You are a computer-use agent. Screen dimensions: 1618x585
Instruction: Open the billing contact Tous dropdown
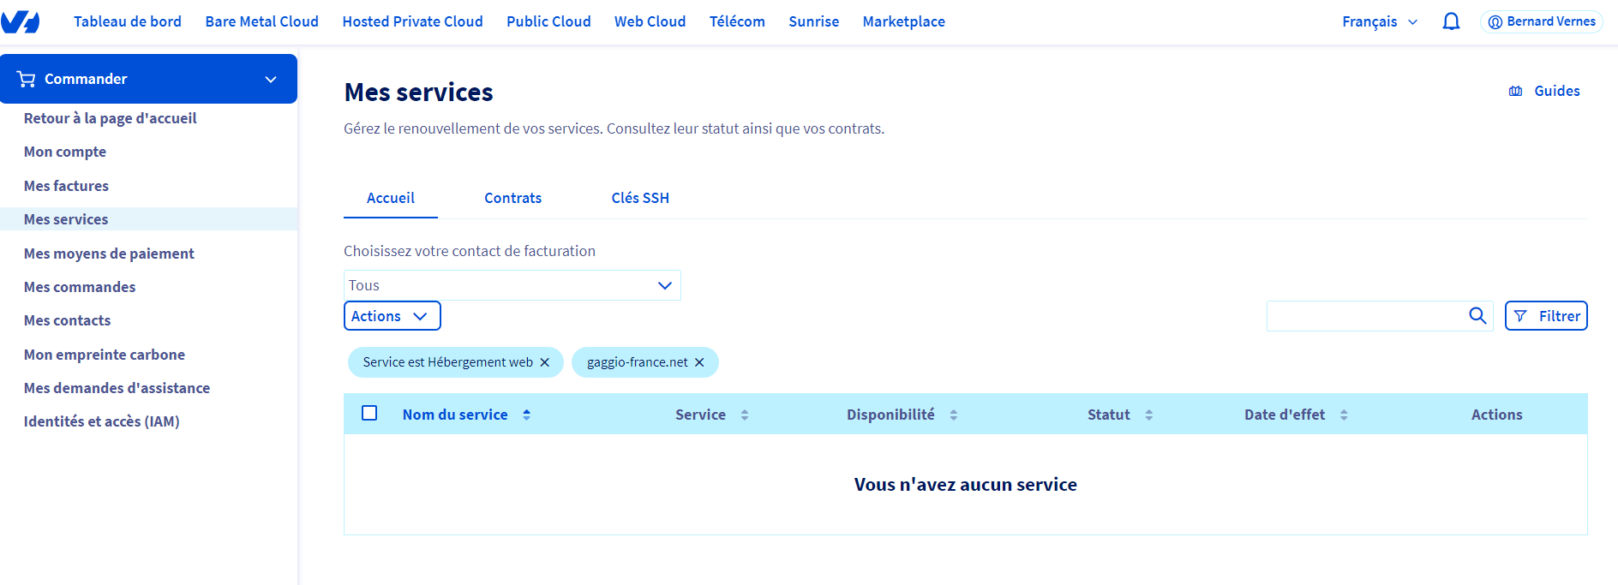point(512,285)
